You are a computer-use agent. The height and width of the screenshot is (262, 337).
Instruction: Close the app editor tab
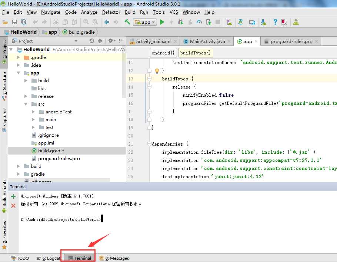(x=256, y=42)
